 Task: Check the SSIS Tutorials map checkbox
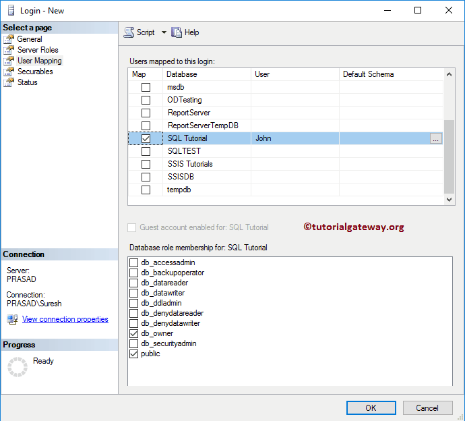pyautogui.click(x=146, y=164)
